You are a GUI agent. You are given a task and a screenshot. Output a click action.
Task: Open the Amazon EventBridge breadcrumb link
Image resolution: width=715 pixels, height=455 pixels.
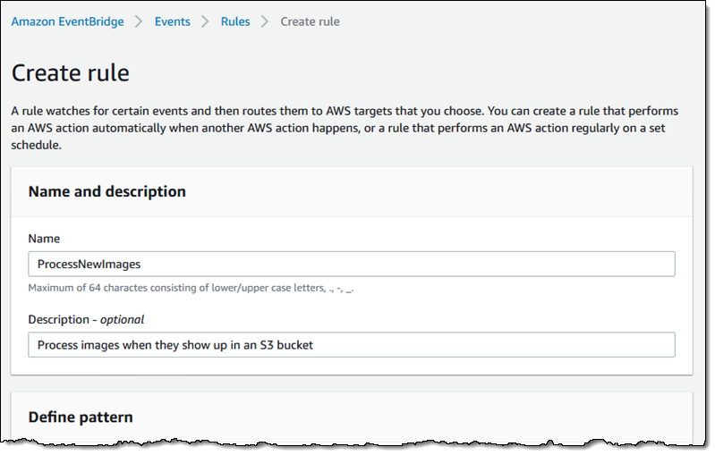click(x=66, y=21)
